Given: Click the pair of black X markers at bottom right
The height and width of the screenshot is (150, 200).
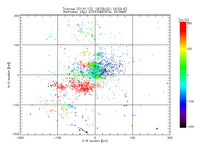Looking at the screenshot, I should pos(157,128).
